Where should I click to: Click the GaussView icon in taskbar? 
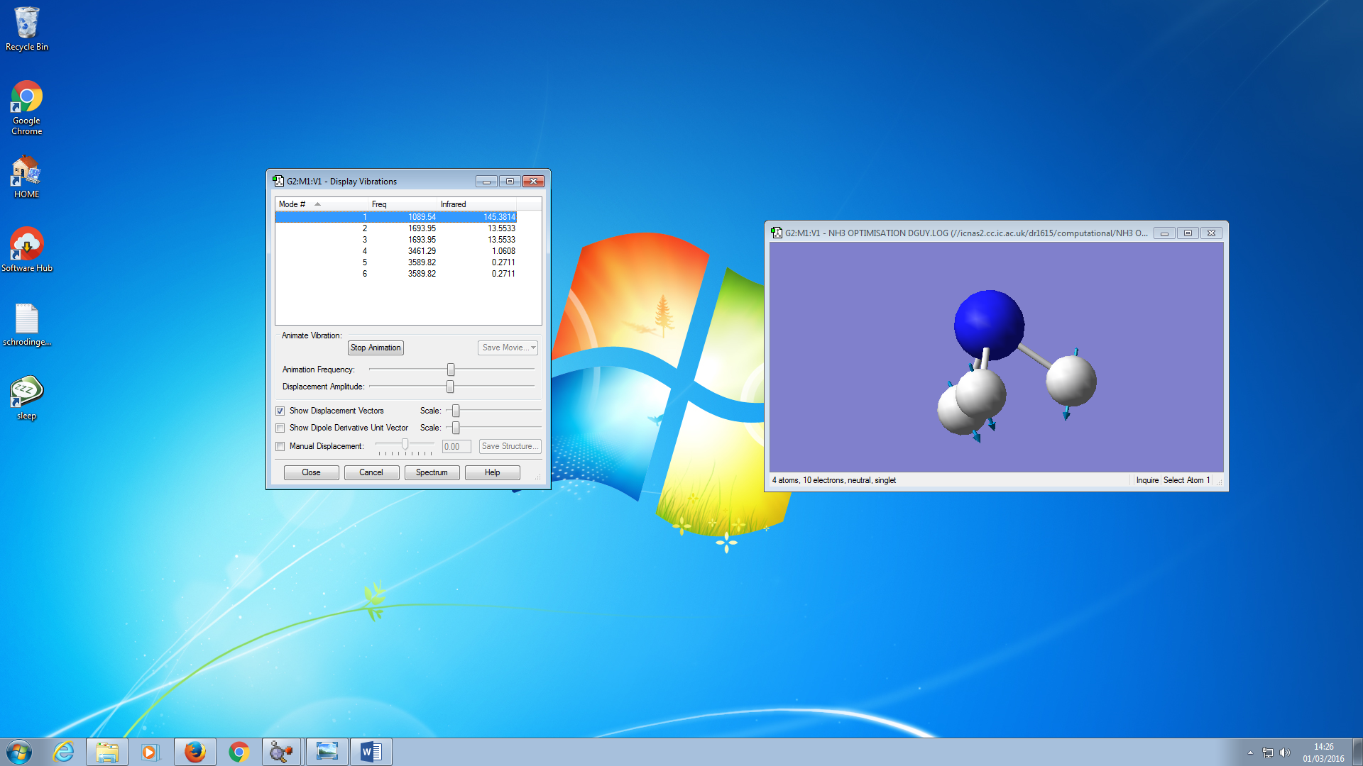[282, 752]
